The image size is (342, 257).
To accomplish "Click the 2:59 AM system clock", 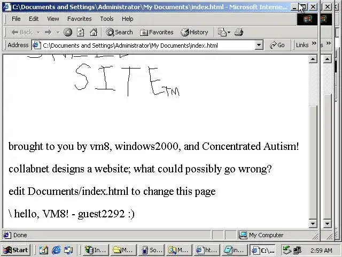I will (x=321, y=251).
